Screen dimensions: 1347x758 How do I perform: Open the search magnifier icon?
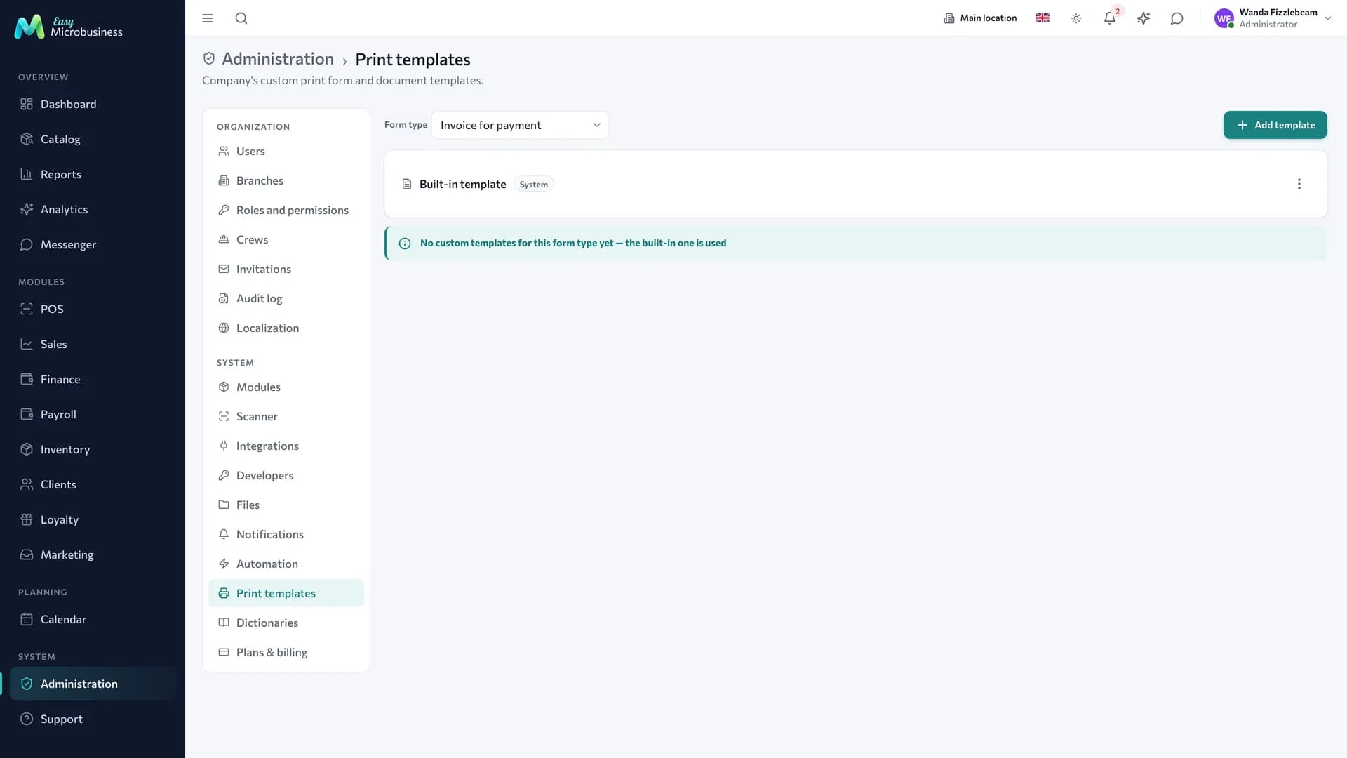(x=241, y=18)
